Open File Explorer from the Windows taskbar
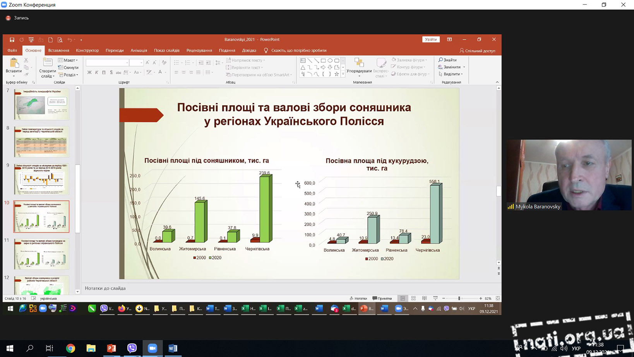This screenshot has width=634, height=357. point(91,348)
